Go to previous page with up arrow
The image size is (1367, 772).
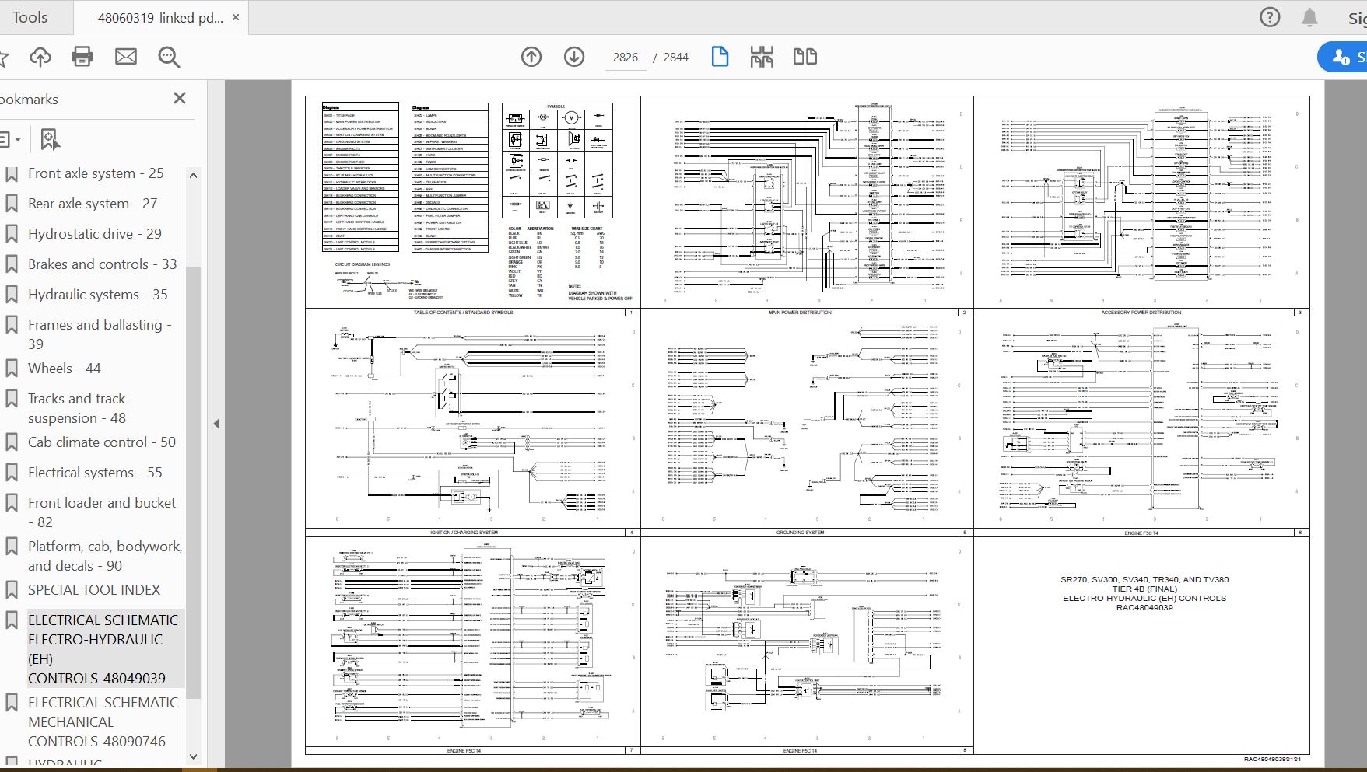pos(531,57)
